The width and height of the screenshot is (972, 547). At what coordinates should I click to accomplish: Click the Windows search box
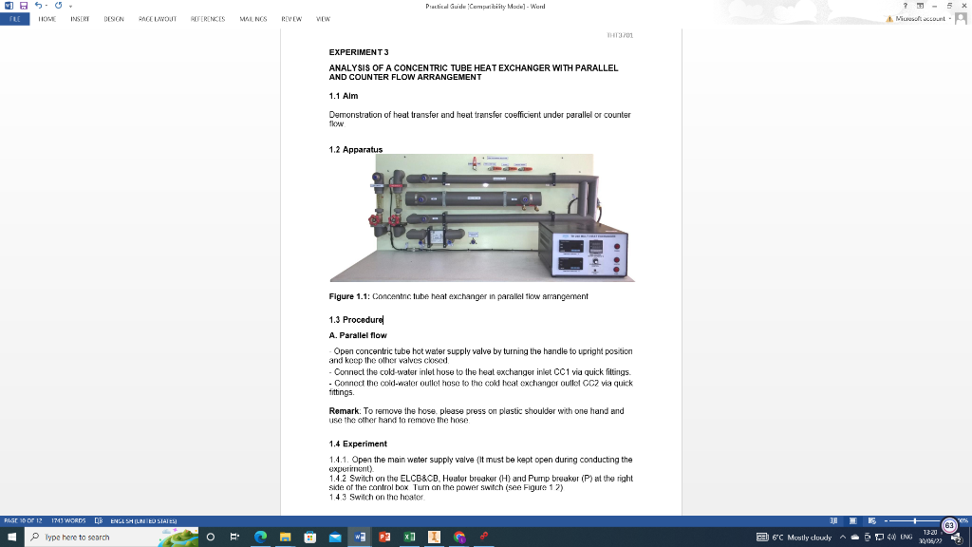pos(95,537)
